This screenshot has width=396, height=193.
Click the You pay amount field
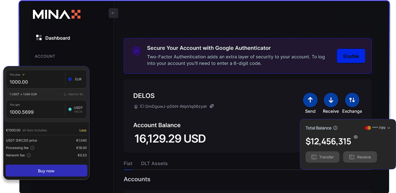35,82
